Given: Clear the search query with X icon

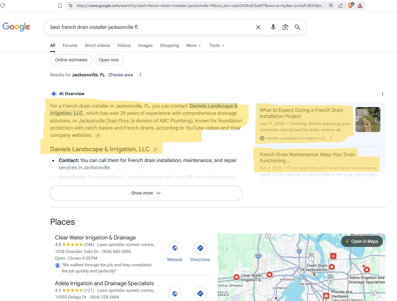Looking at the screenshot, I should tap(258, 27).
